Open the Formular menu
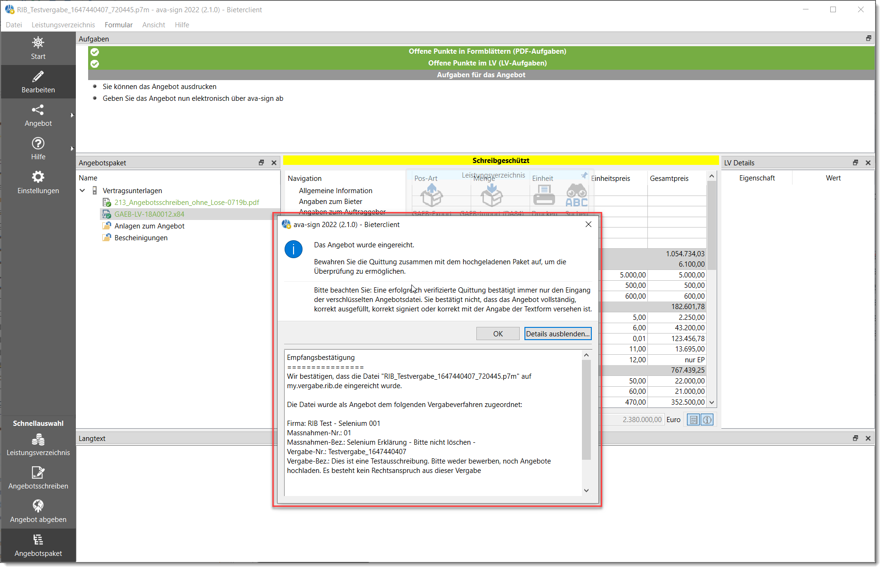 pyautogui.click(x=119, y=24)
